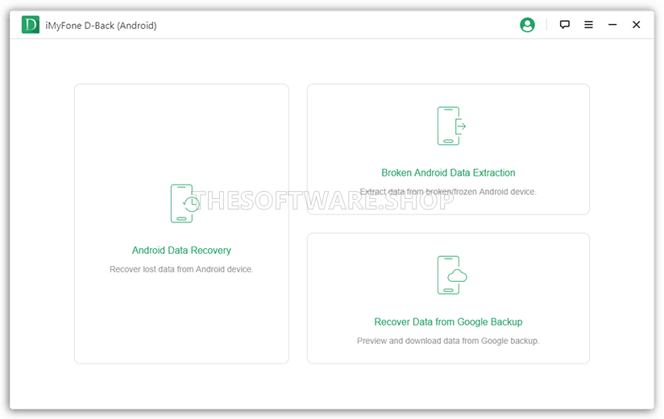Screen dimensions: 664x419
Task: Open the user account profile icon
Action: [527, 25]
